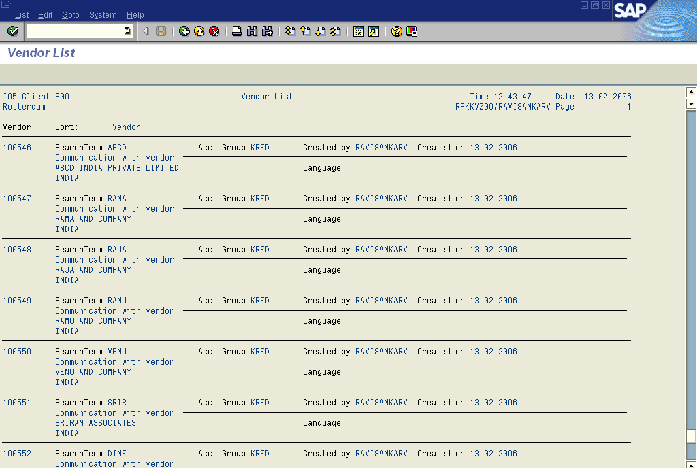Click the green Enter checkmark icon

(x=12, y=31)
